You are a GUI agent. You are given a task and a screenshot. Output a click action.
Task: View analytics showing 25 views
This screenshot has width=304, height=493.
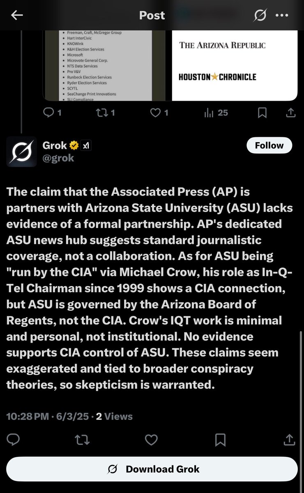(216, 112)
